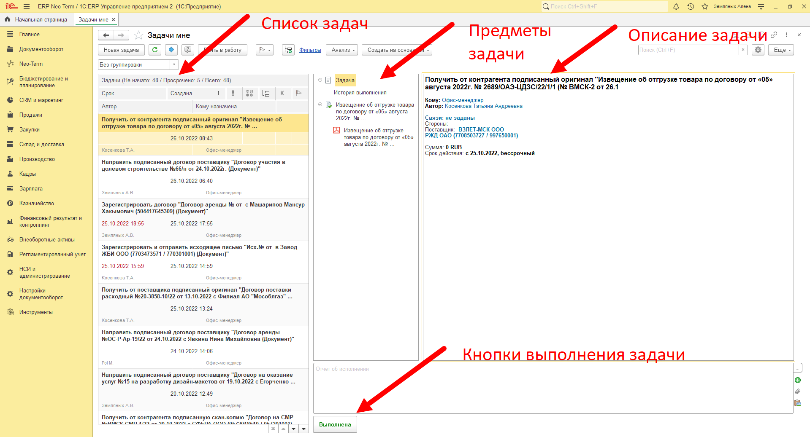
Task: Click the get link chain icon
Action: pyautogui.click(x=774, y=35)
